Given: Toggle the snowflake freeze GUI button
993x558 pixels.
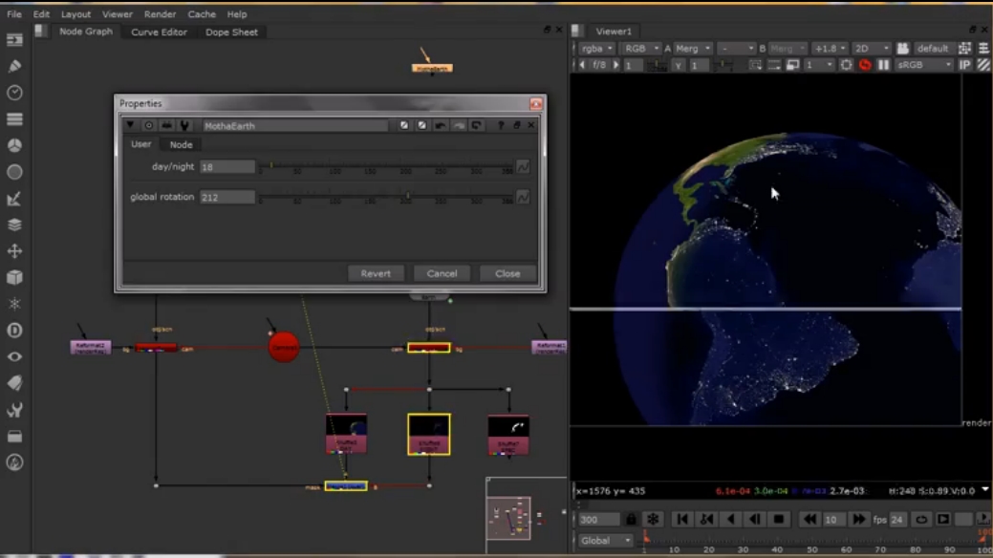Looking at the screenshot, I should click(653, 520).
